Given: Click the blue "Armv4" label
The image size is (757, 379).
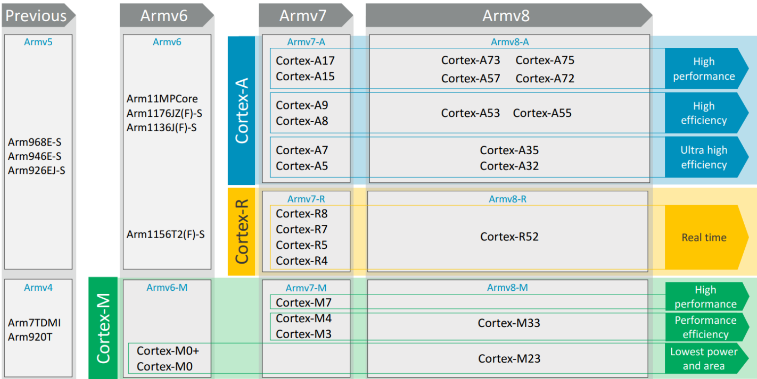Looking at the screenshot, I should (x=38, y=287).
